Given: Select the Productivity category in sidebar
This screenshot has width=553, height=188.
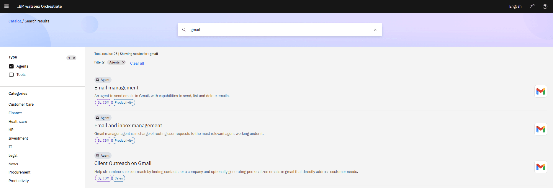Looking at the screenshot, I should click(19, 181).
